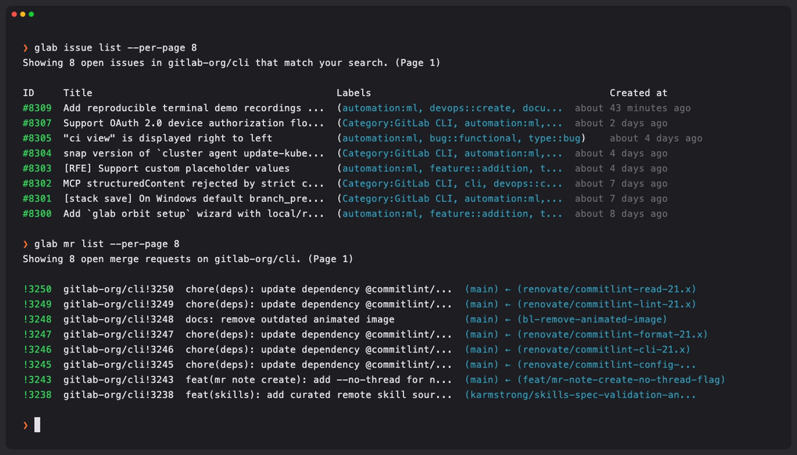Select issue ID #8309
797x455 pixels.
tap(37, 108)
